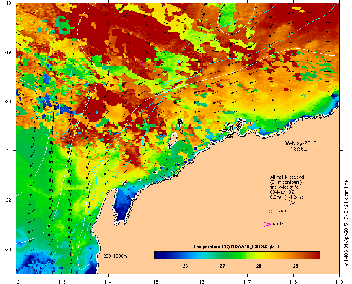Click the '200 1000m' depth contour label
Image resolution: width=352 pixels, height=284 pixels.
pyautogui.click(x=115, y=256)
